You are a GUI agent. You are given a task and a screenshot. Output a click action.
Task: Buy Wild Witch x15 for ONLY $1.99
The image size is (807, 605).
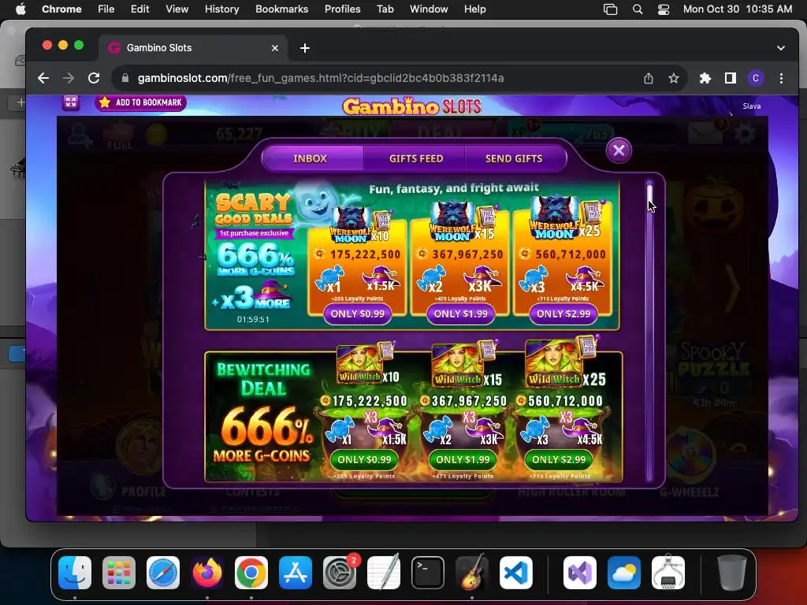[x=463, y=459]
